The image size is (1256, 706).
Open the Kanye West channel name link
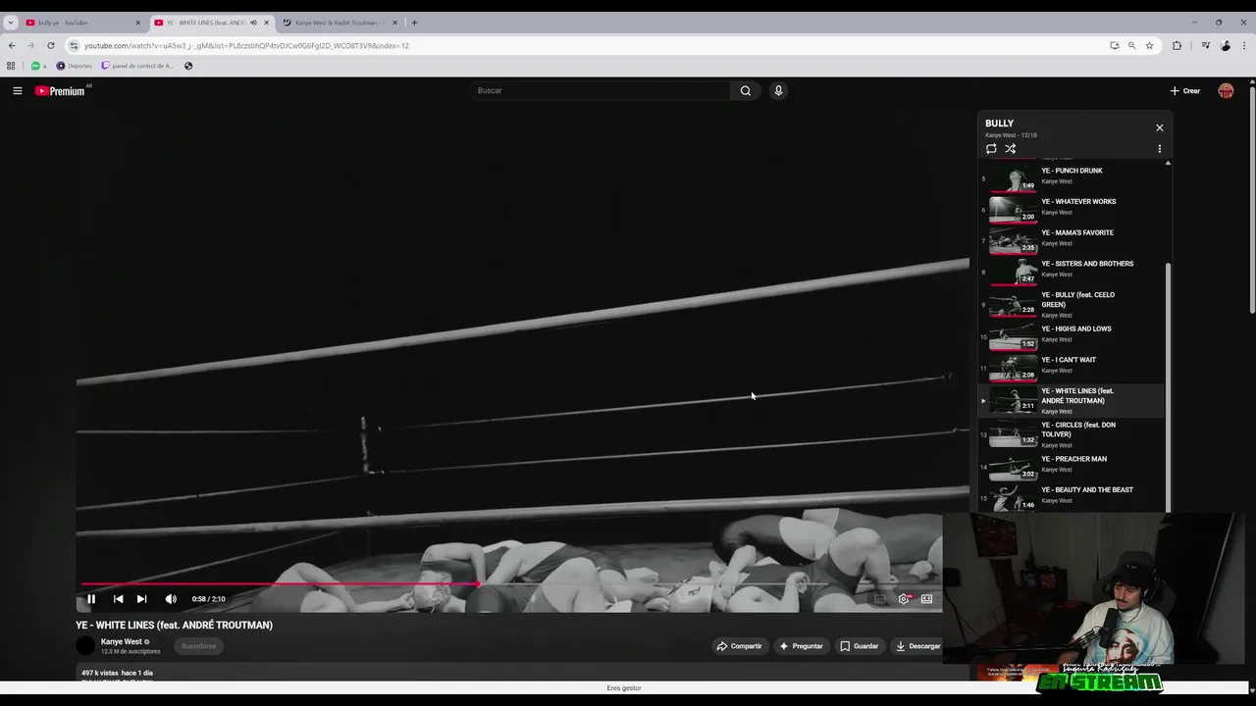point(122,642)
